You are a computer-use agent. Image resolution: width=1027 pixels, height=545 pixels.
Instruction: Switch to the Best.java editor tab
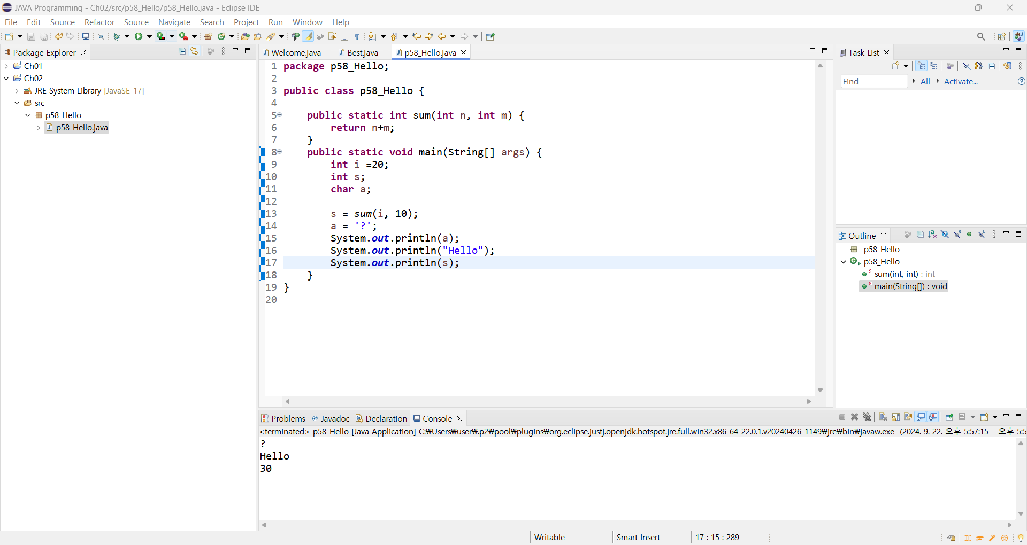(358, 52)
